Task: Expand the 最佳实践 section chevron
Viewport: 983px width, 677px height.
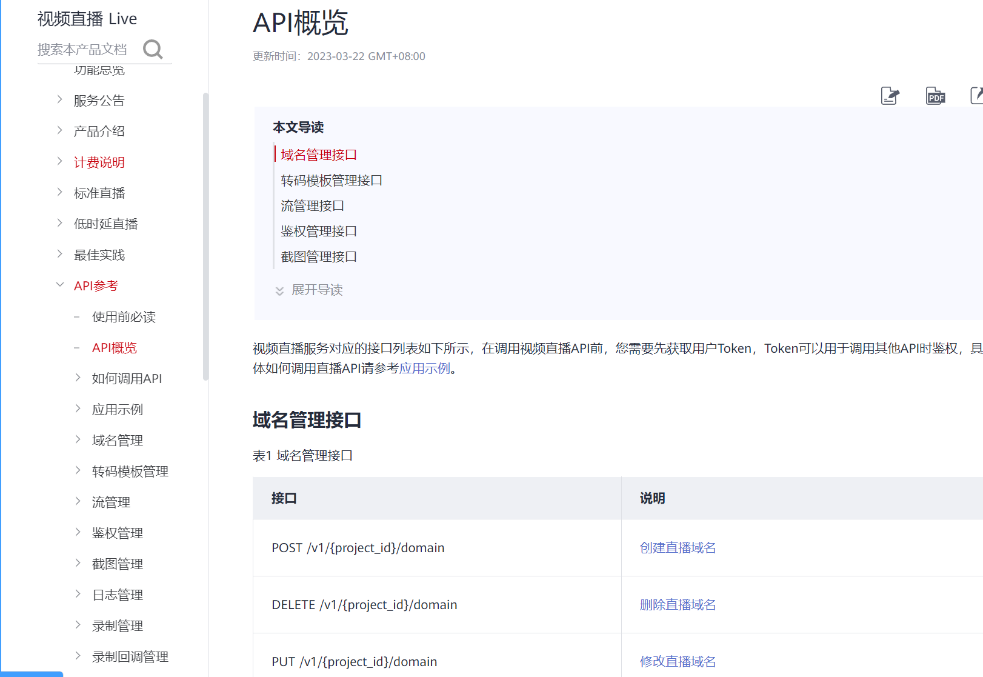Action: tap(59, 254)
